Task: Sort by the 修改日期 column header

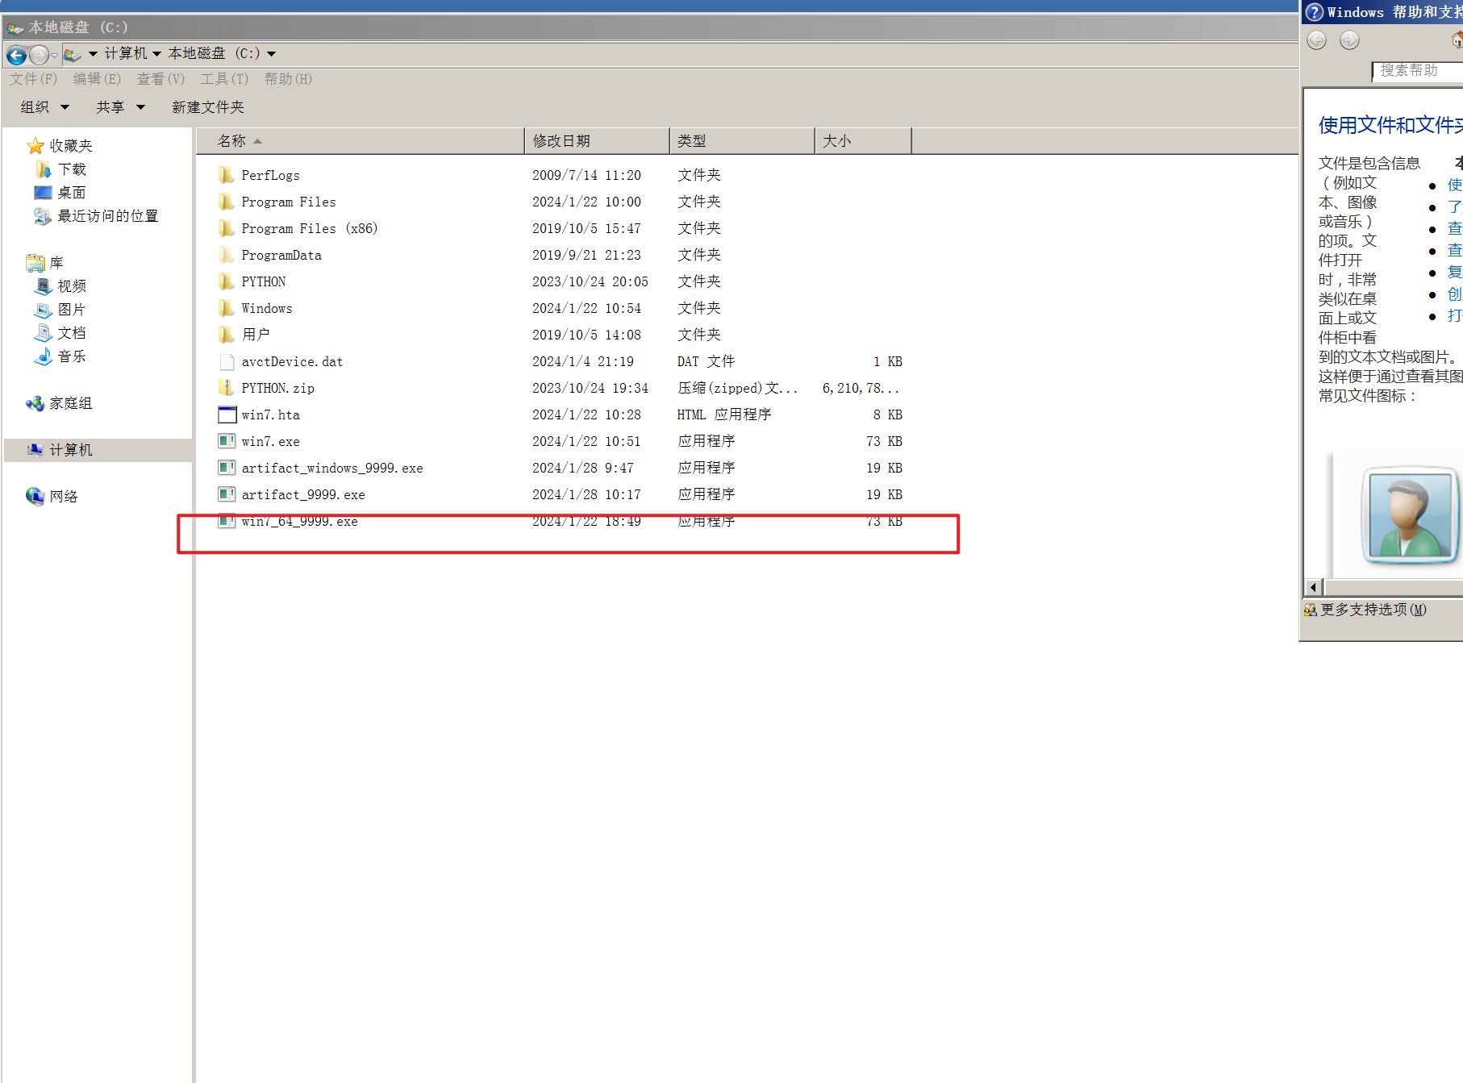Action: tap(597, 141)
